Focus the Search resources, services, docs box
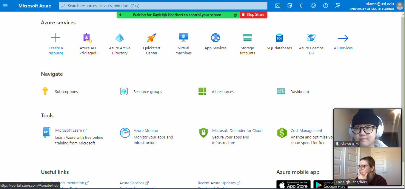Screen dimensions: 405x189 [163, 6]
